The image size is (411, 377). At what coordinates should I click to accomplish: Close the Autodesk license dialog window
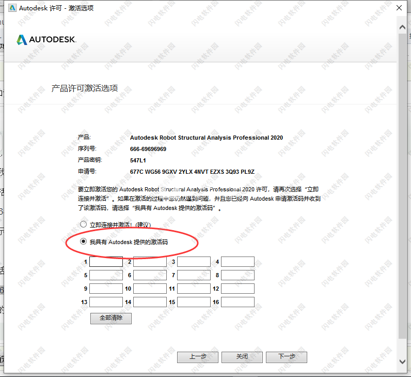pos(399,8)
